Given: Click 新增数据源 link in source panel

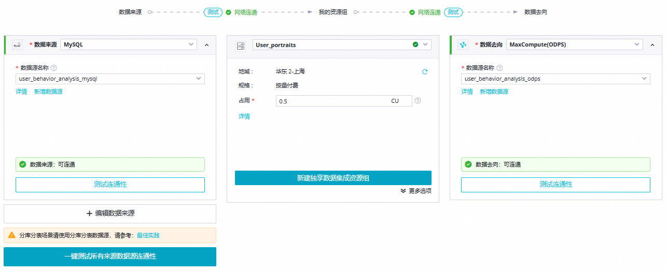Looking at the screenshot, I should (48, 92).
